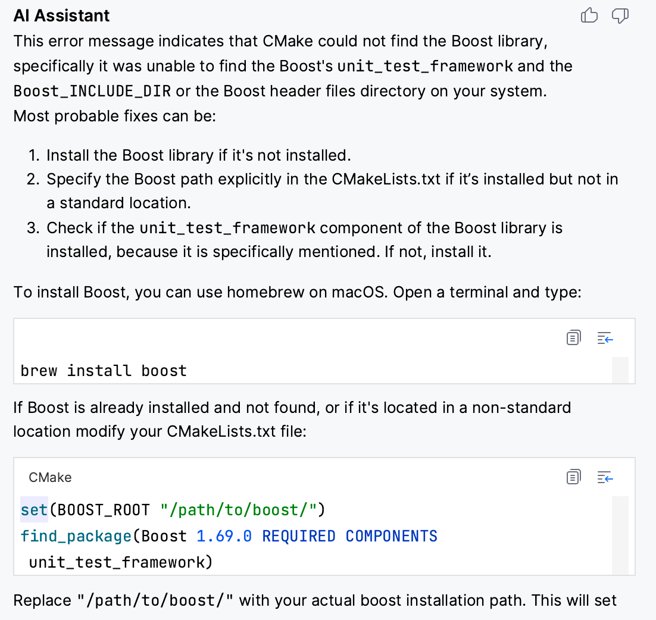Click the scrollbar of the CMake code block

click(x=621, y=536)
